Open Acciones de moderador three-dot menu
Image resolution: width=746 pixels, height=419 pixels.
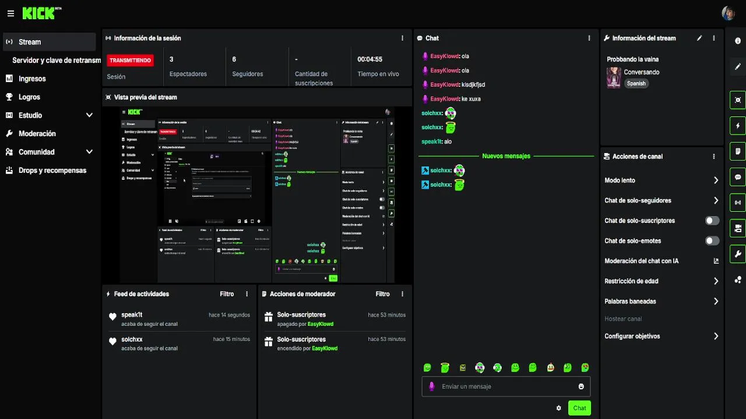pyautogui.click(x=402, y=294)
